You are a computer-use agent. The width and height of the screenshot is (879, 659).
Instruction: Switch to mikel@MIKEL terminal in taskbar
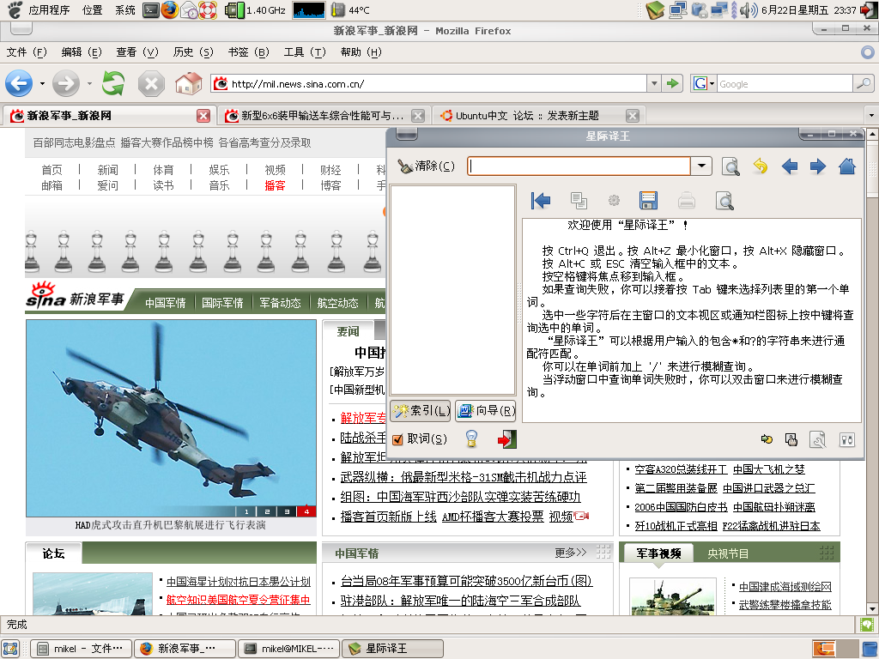[x=289, y=649]
